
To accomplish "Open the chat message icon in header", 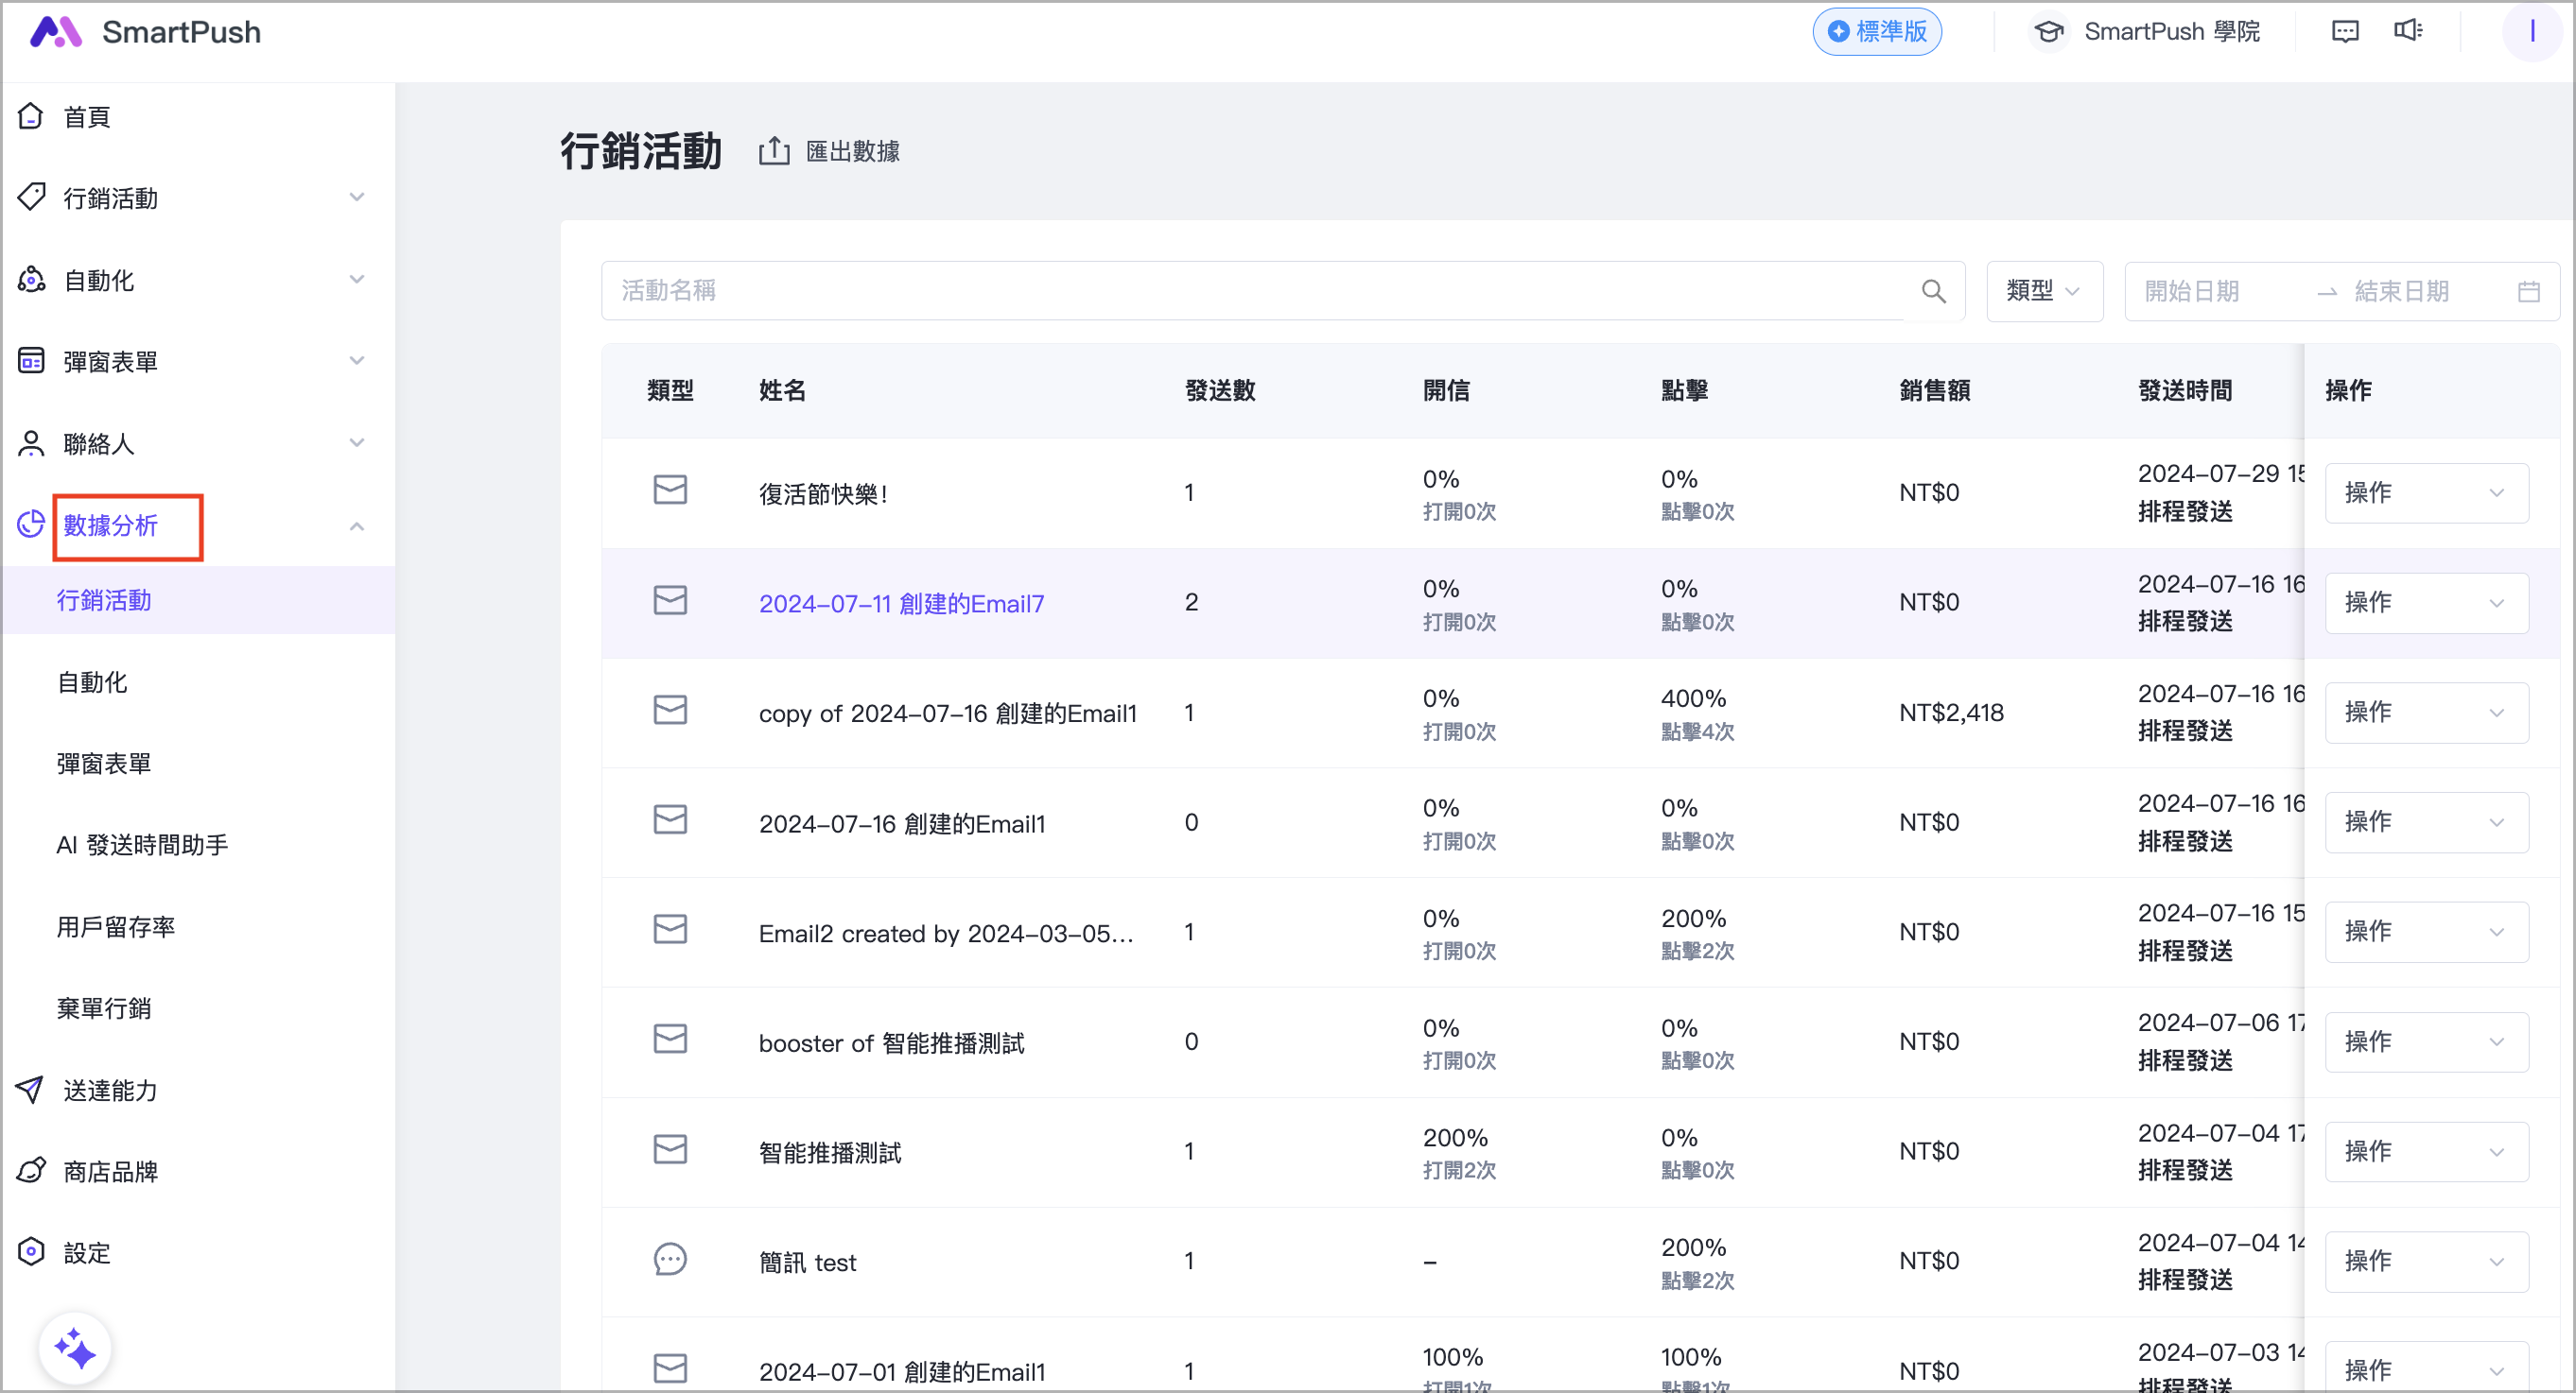I will pyautogui.click(x=2345, y=32).
